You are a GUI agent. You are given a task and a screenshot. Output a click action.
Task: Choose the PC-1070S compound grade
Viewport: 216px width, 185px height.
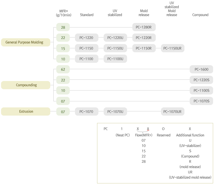(x=201, y=101)
